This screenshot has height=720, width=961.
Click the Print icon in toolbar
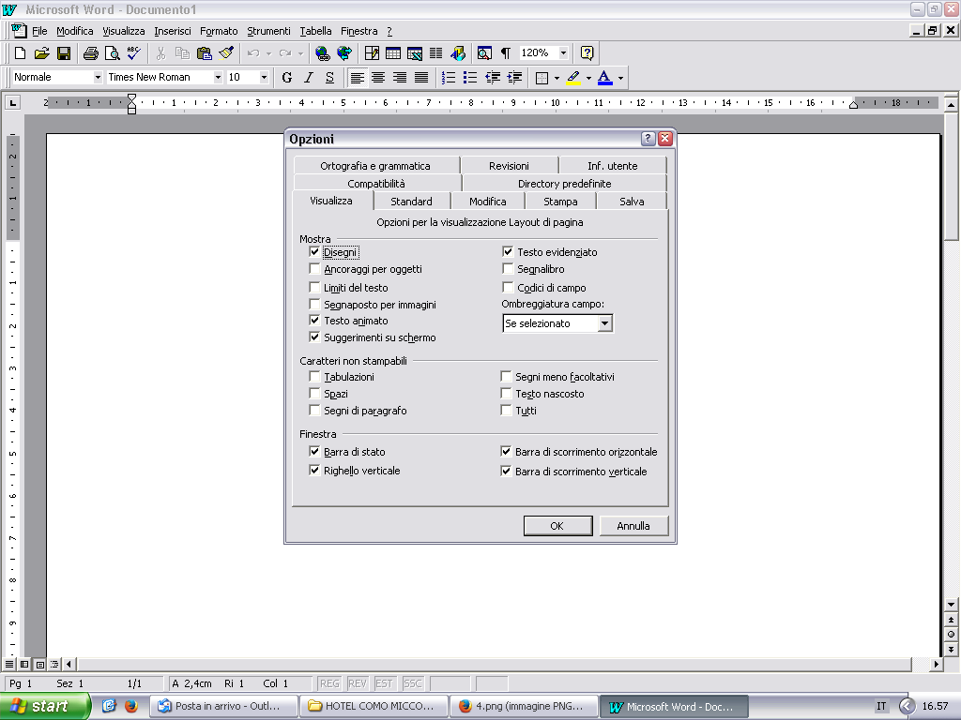coord(91,53)
